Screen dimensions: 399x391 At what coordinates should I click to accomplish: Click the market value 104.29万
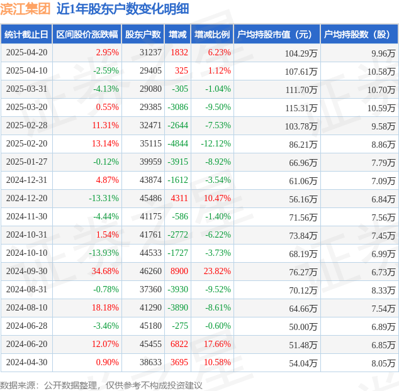click(x=301, y=53)
